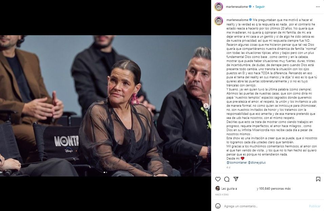
Task: Open marlenesalome username in the header
Action: point(237,7)
